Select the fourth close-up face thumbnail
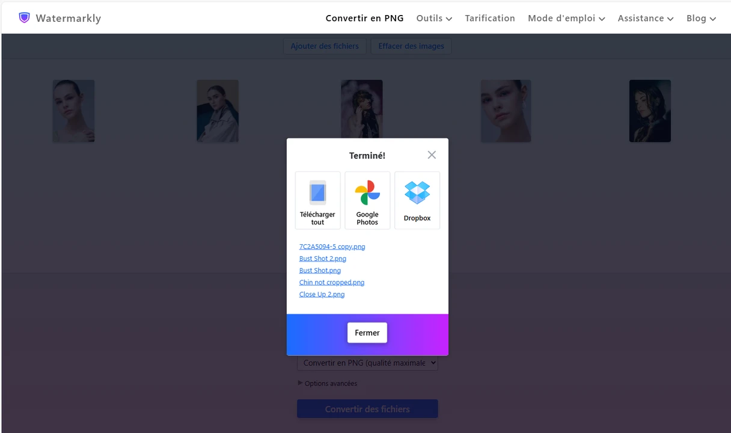 506,111
